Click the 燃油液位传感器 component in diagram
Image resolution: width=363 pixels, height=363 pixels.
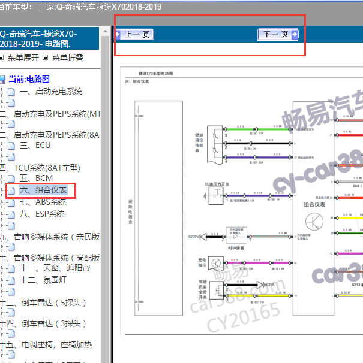(215, 145)
